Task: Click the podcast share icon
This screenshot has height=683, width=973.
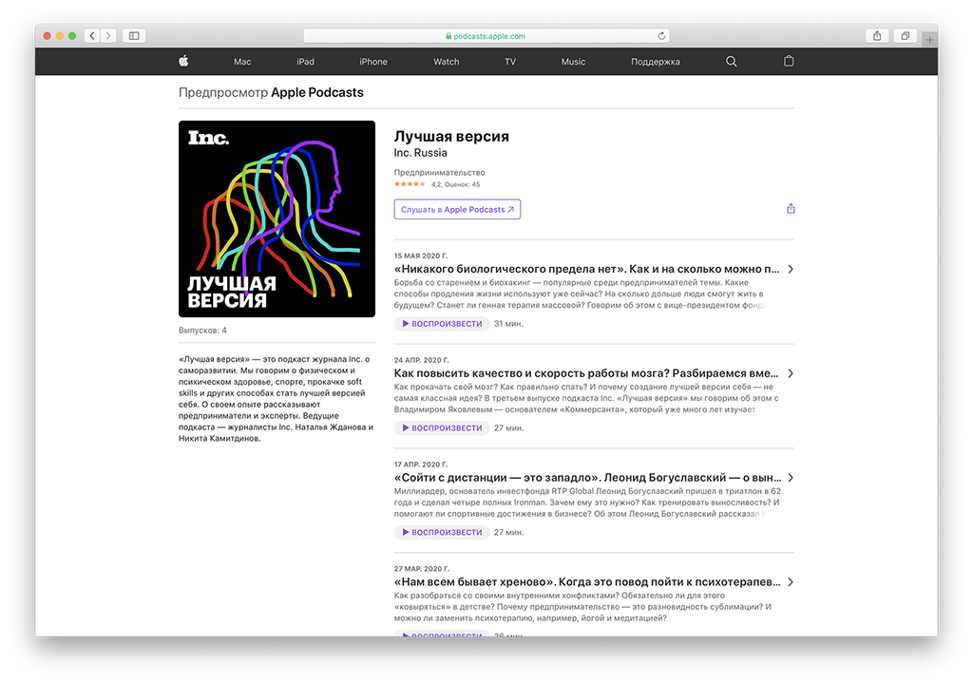Action: (791, 209)
